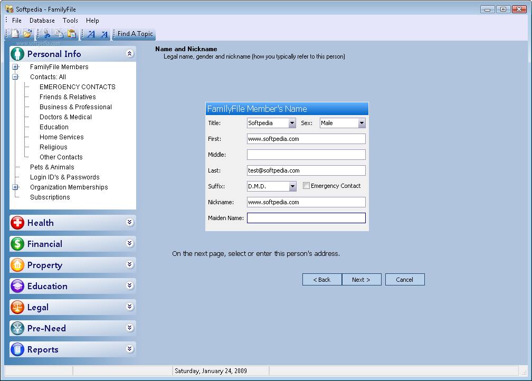Expand the FamilyFile Members tree node
The width and height of the screenshot is (532, 381).
(x=15, y=67)
